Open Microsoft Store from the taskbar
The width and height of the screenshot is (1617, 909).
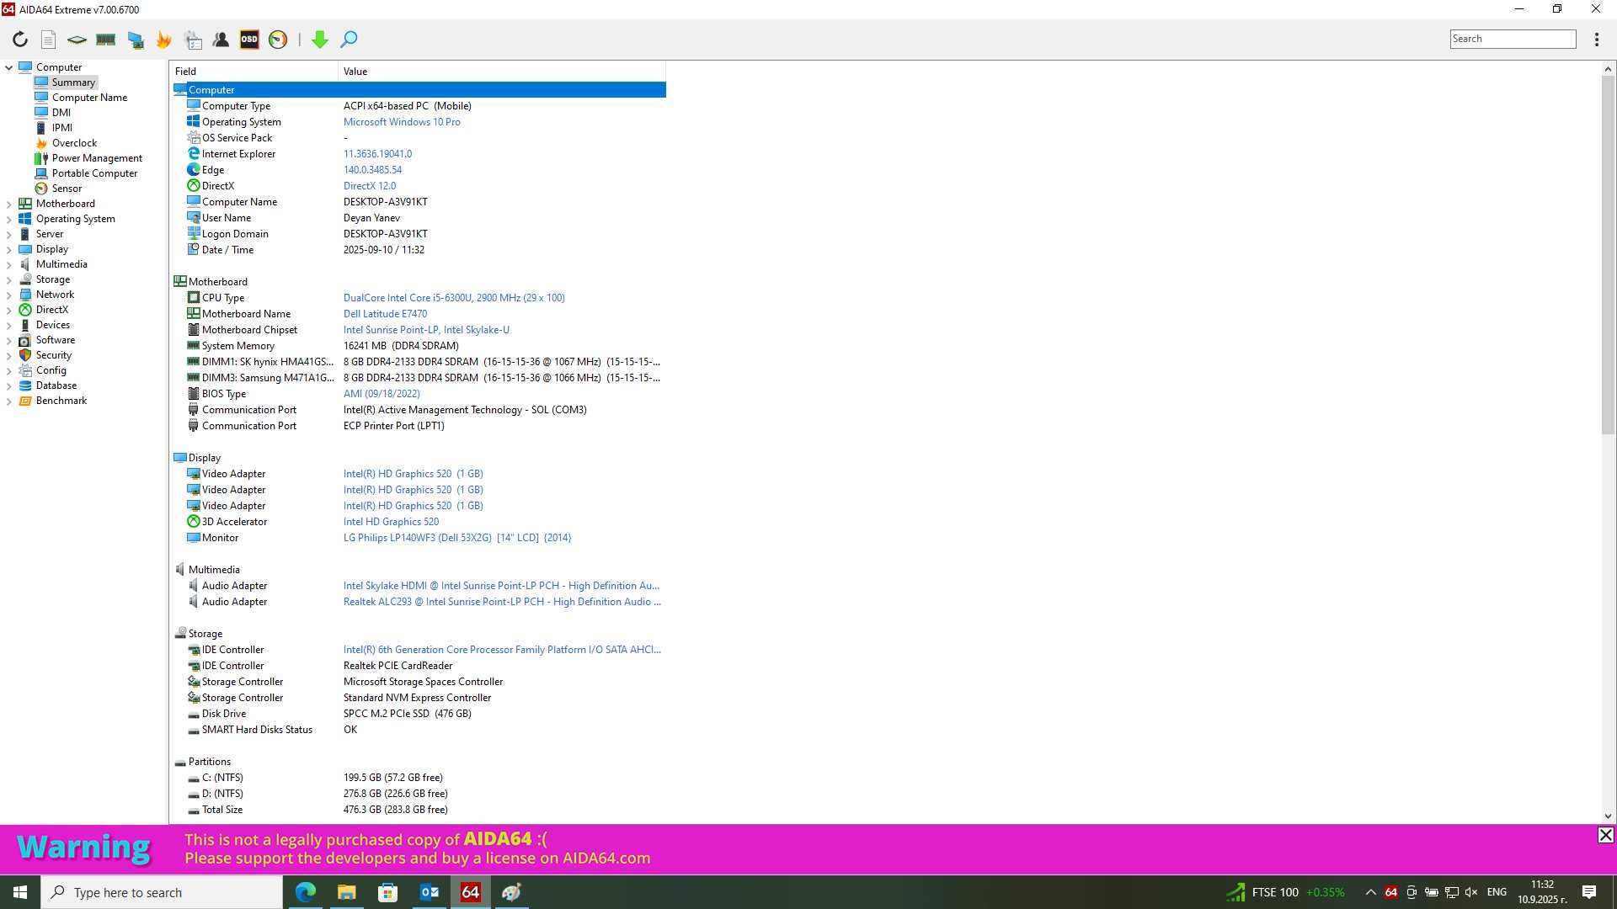(387, 892)
